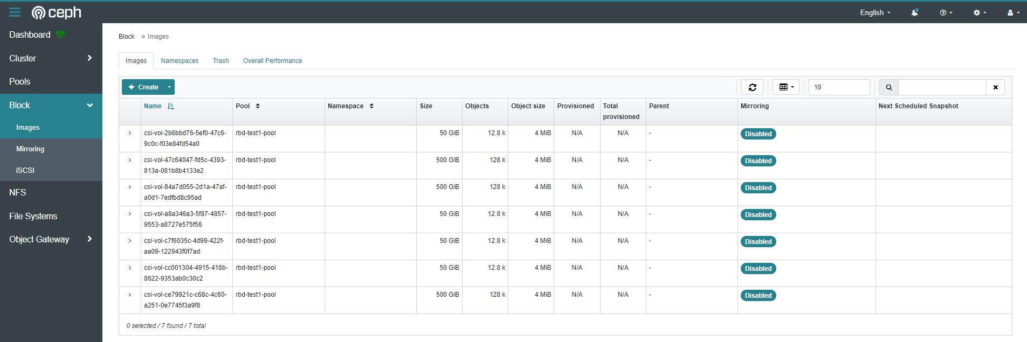Click the Ceph logo
Viewport: 1027px width, 342px height.
click(x=57, y=12)
